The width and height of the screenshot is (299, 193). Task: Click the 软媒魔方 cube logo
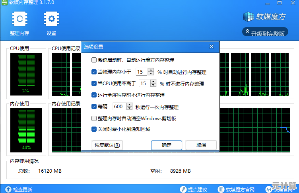click(x=249, y=16)
